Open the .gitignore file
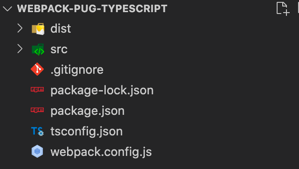This screenshot has height=169, width=299. pos(77,70)
